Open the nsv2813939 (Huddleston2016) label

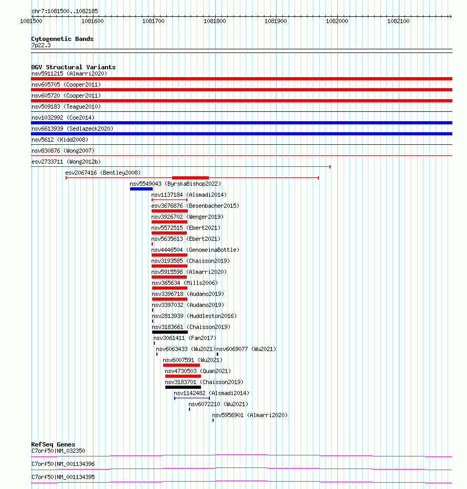click(x=194, y=316)
